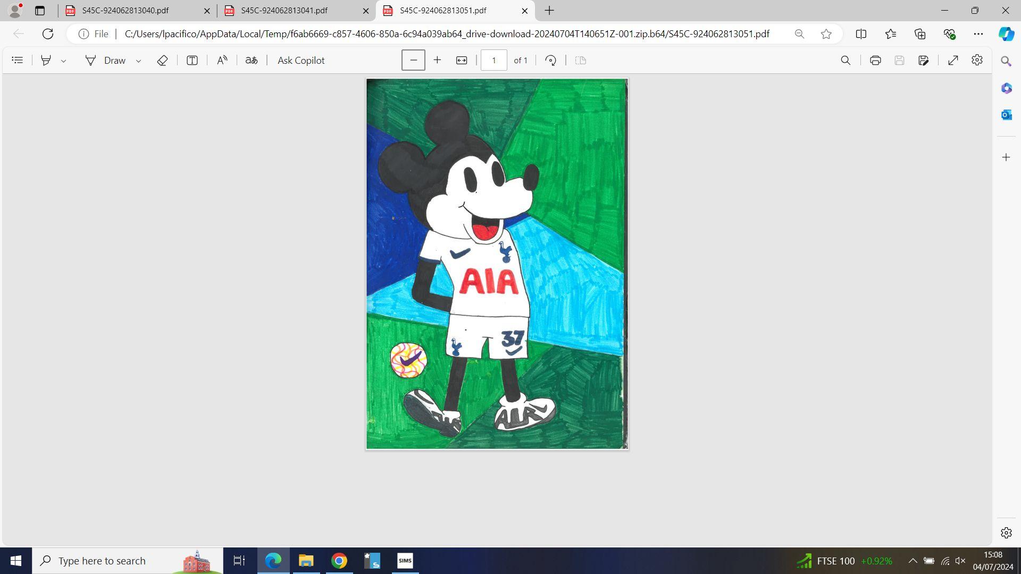Viewport: 1021px width, 574px height.
Task: Activate the Read aloud icon
Action: point(222,61)
